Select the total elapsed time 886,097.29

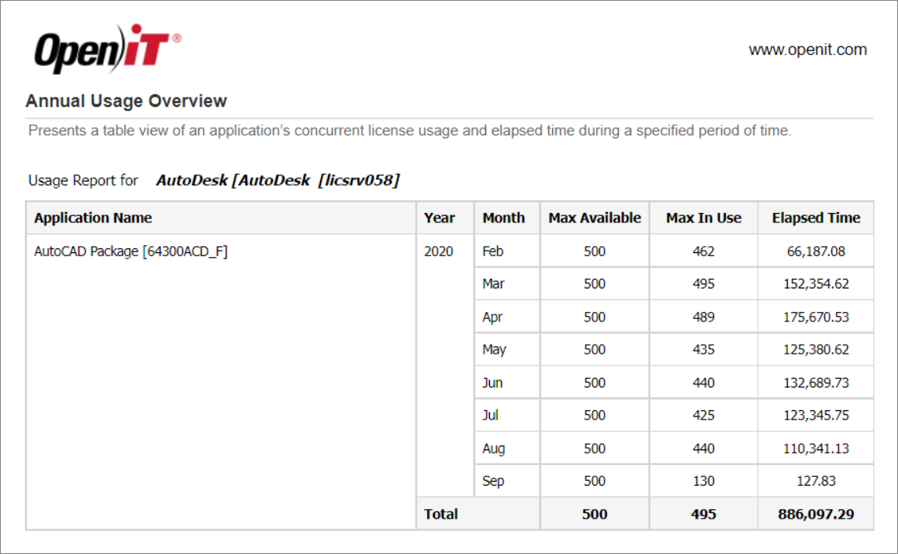coord(816,514)
